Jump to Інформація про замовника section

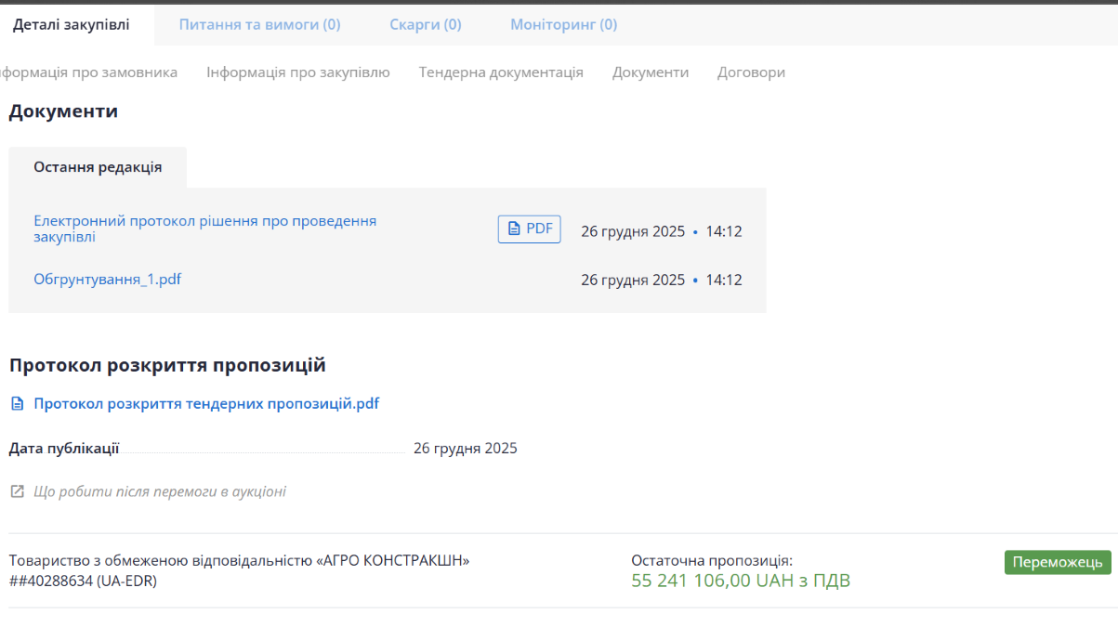[x=89, y=72]
